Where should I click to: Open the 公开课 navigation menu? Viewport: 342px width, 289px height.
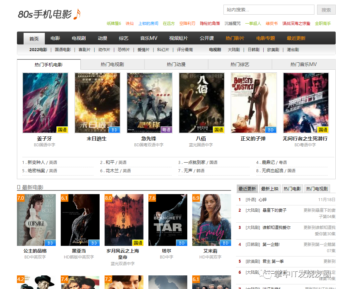click(x=207, y=38)
